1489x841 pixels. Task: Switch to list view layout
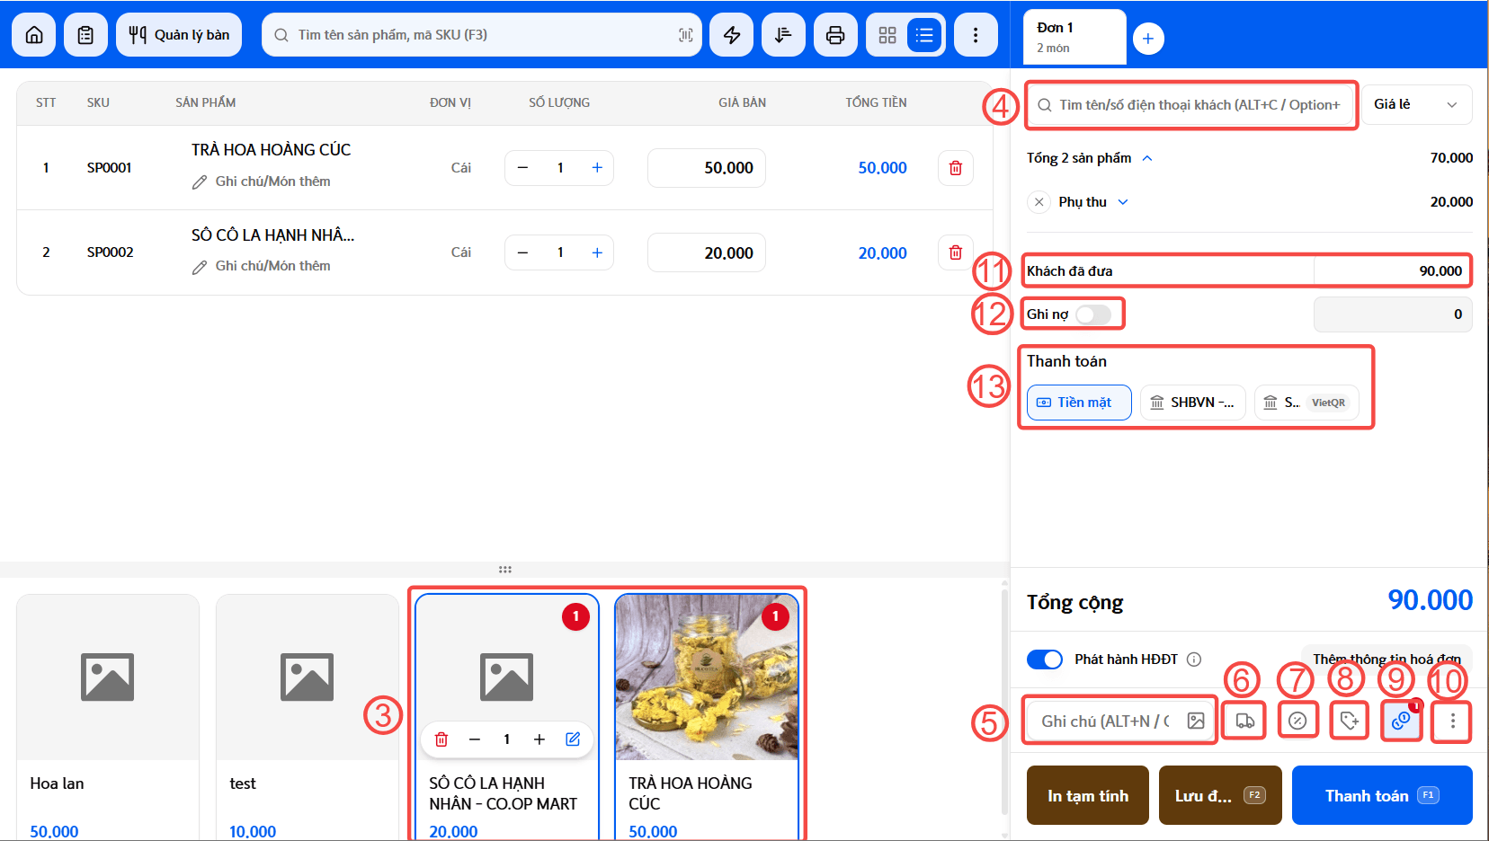(924, 35)
